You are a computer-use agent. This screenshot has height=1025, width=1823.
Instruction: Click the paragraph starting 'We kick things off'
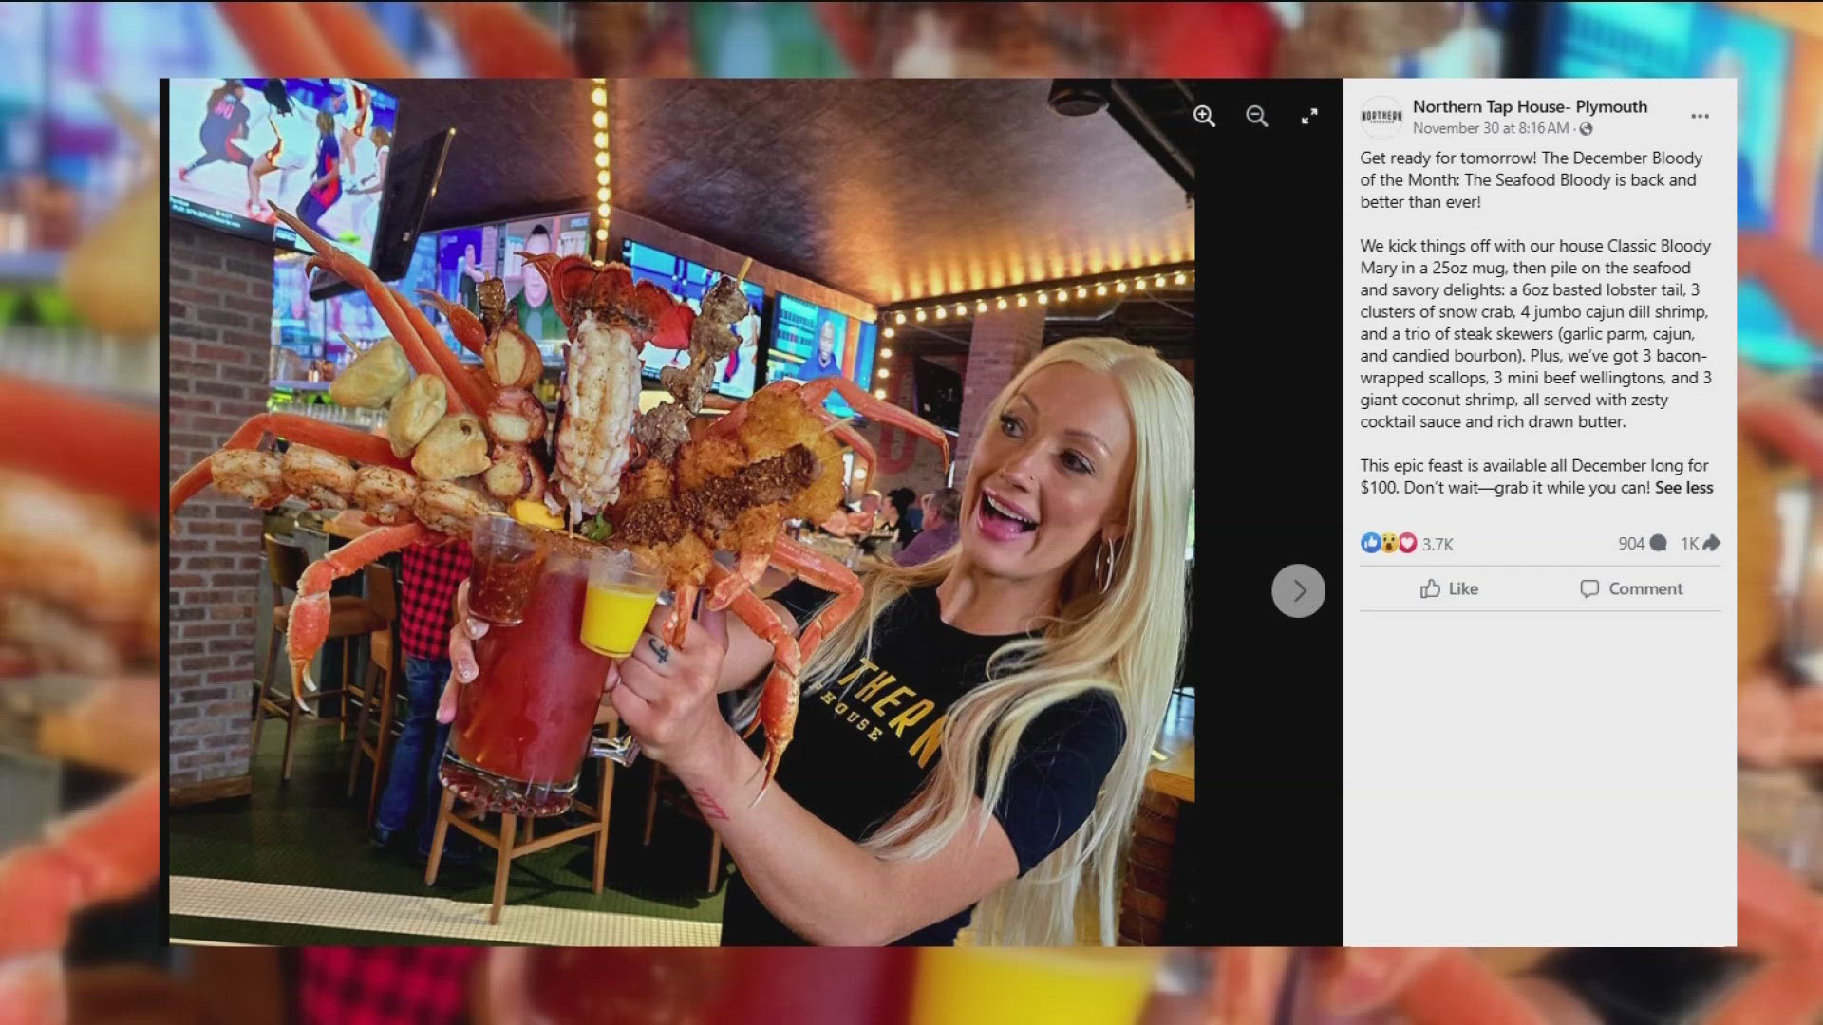[1535, 333]
